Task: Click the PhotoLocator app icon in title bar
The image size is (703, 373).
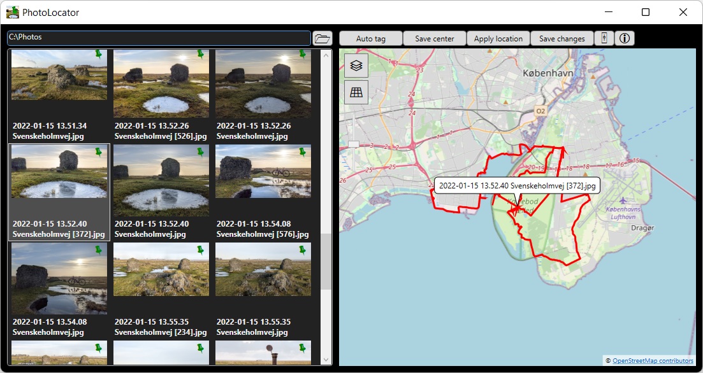Action: coord(13,12)
